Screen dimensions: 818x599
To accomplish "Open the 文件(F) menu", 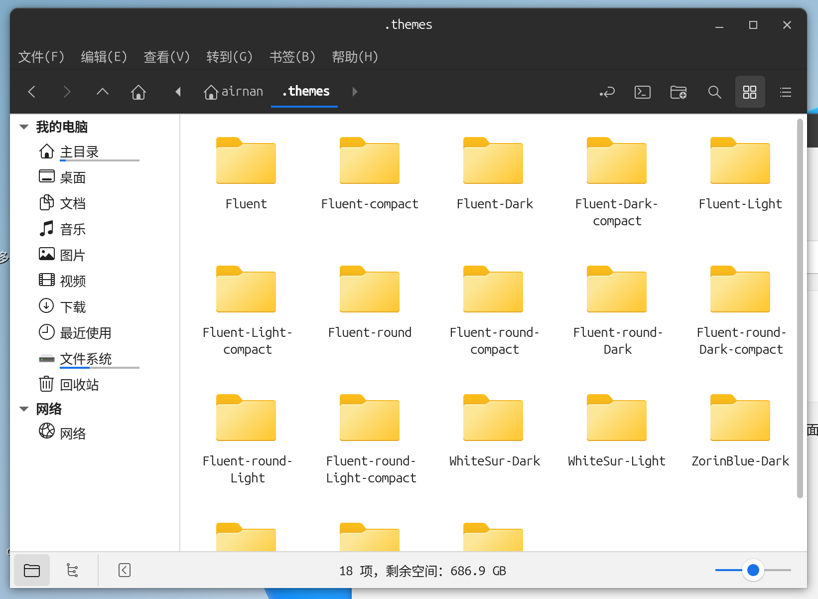I will point(41,57).
